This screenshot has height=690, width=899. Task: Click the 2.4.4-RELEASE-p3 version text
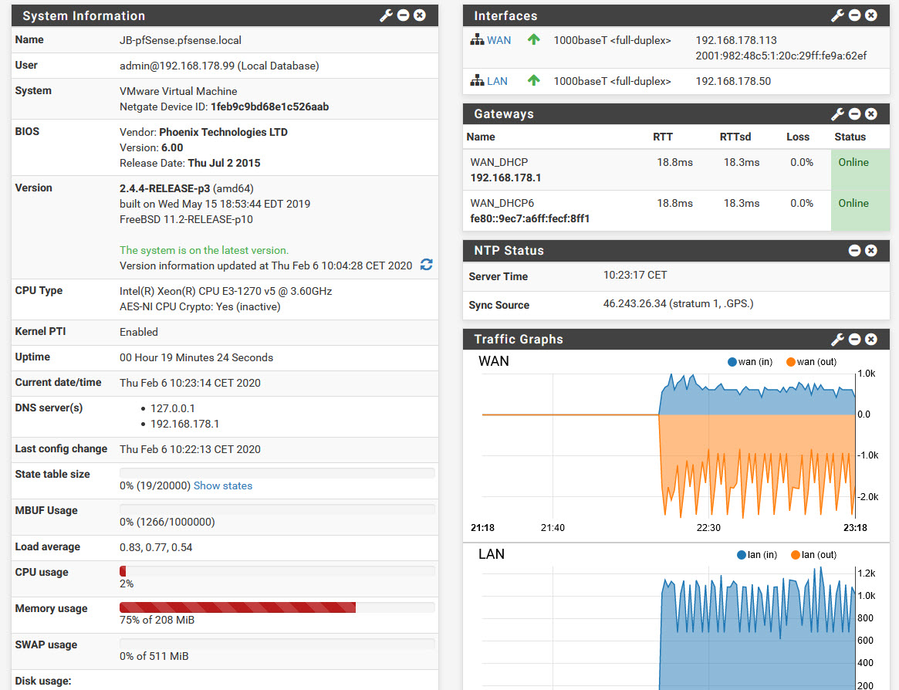pos(164,188)
